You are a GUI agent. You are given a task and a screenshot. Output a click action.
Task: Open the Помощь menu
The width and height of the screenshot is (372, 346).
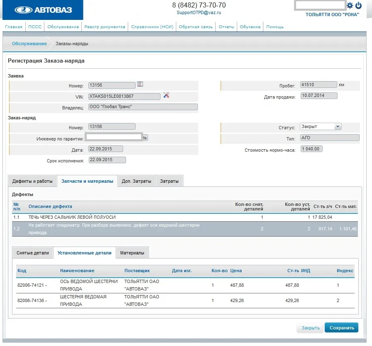tap(275, 27)
